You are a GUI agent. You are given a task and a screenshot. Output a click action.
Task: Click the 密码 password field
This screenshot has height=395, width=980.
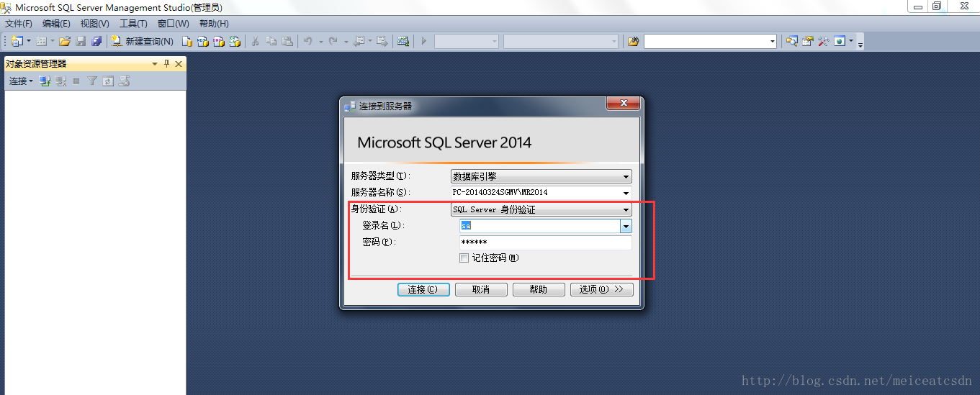click(x=546, y=242)
